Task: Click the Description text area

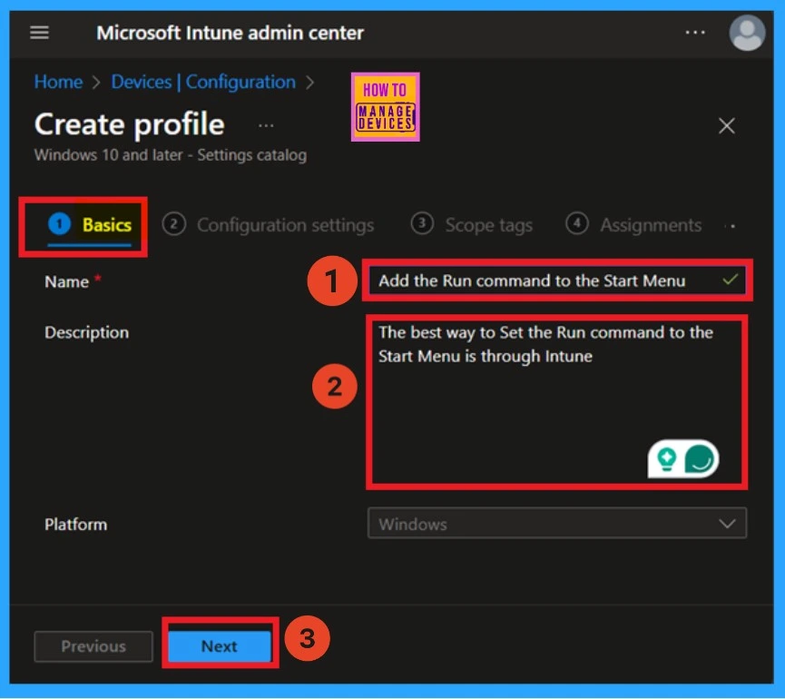Action: 556,402
